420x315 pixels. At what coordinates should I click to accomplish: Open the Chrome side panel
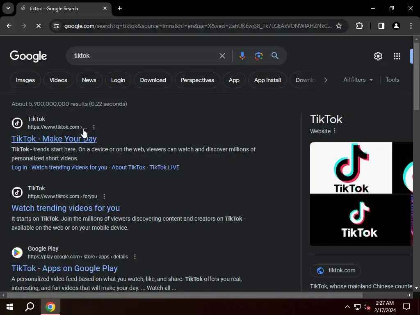point(381,26)
